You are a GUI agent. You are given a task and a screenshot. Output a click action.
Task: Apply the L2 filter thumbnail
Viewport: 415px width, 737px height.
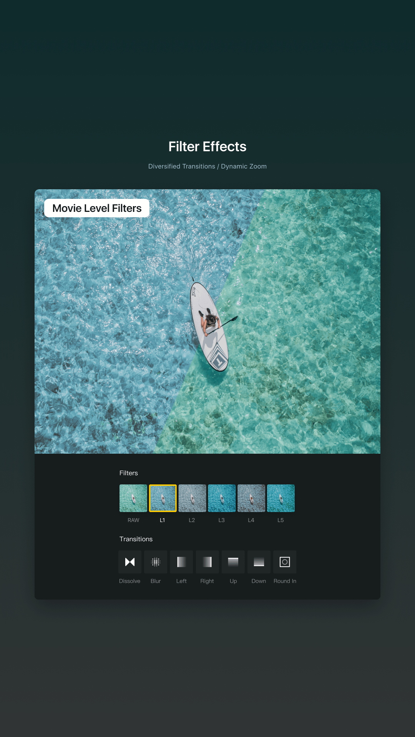click(x=193, y=498)
